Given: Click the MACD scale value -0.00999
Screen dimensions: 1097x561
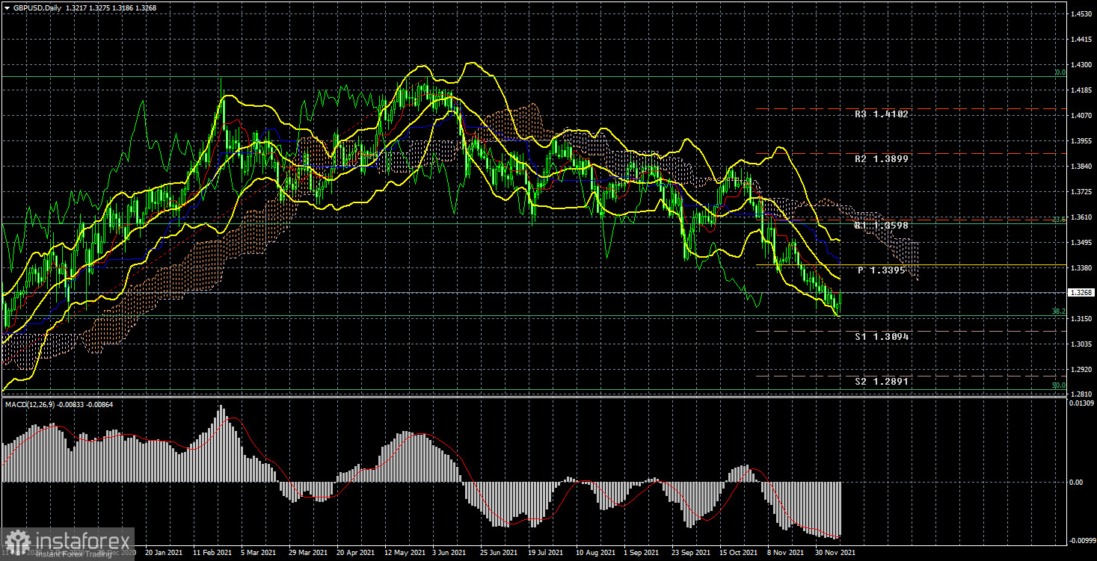Looking at the screenshot, I should pyautogui.click(x=1083, y=541).
